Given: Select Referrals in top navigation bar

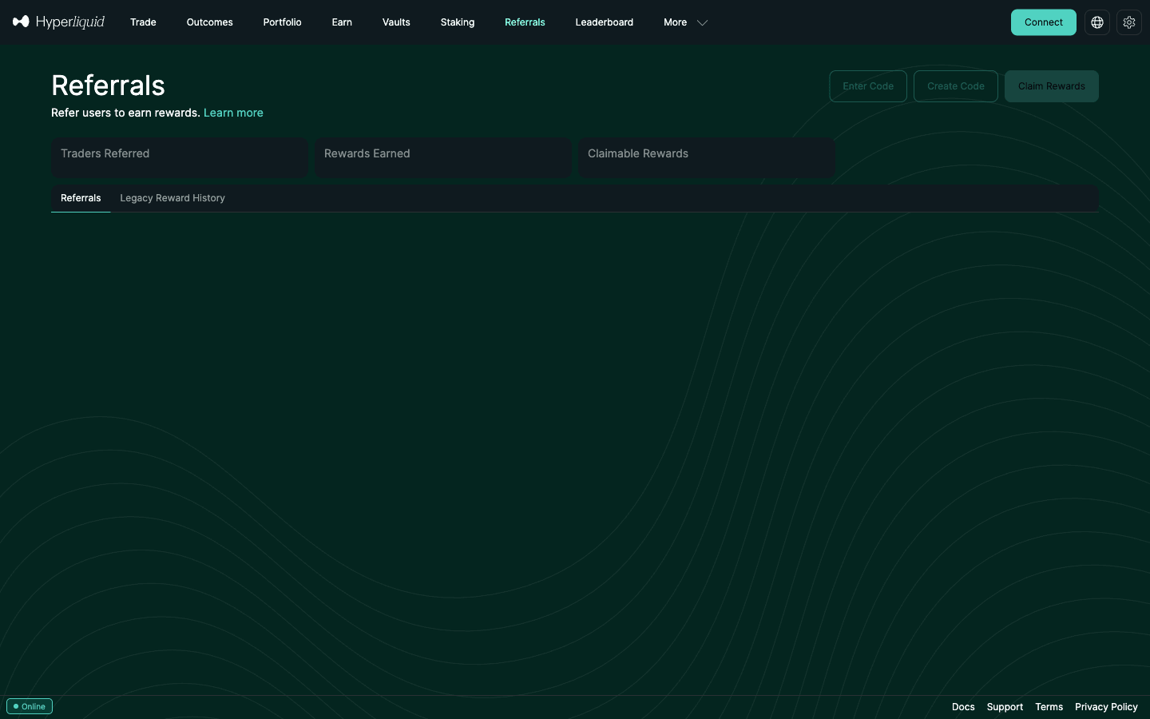Looking at the screenshot, I should click(525, 22).
